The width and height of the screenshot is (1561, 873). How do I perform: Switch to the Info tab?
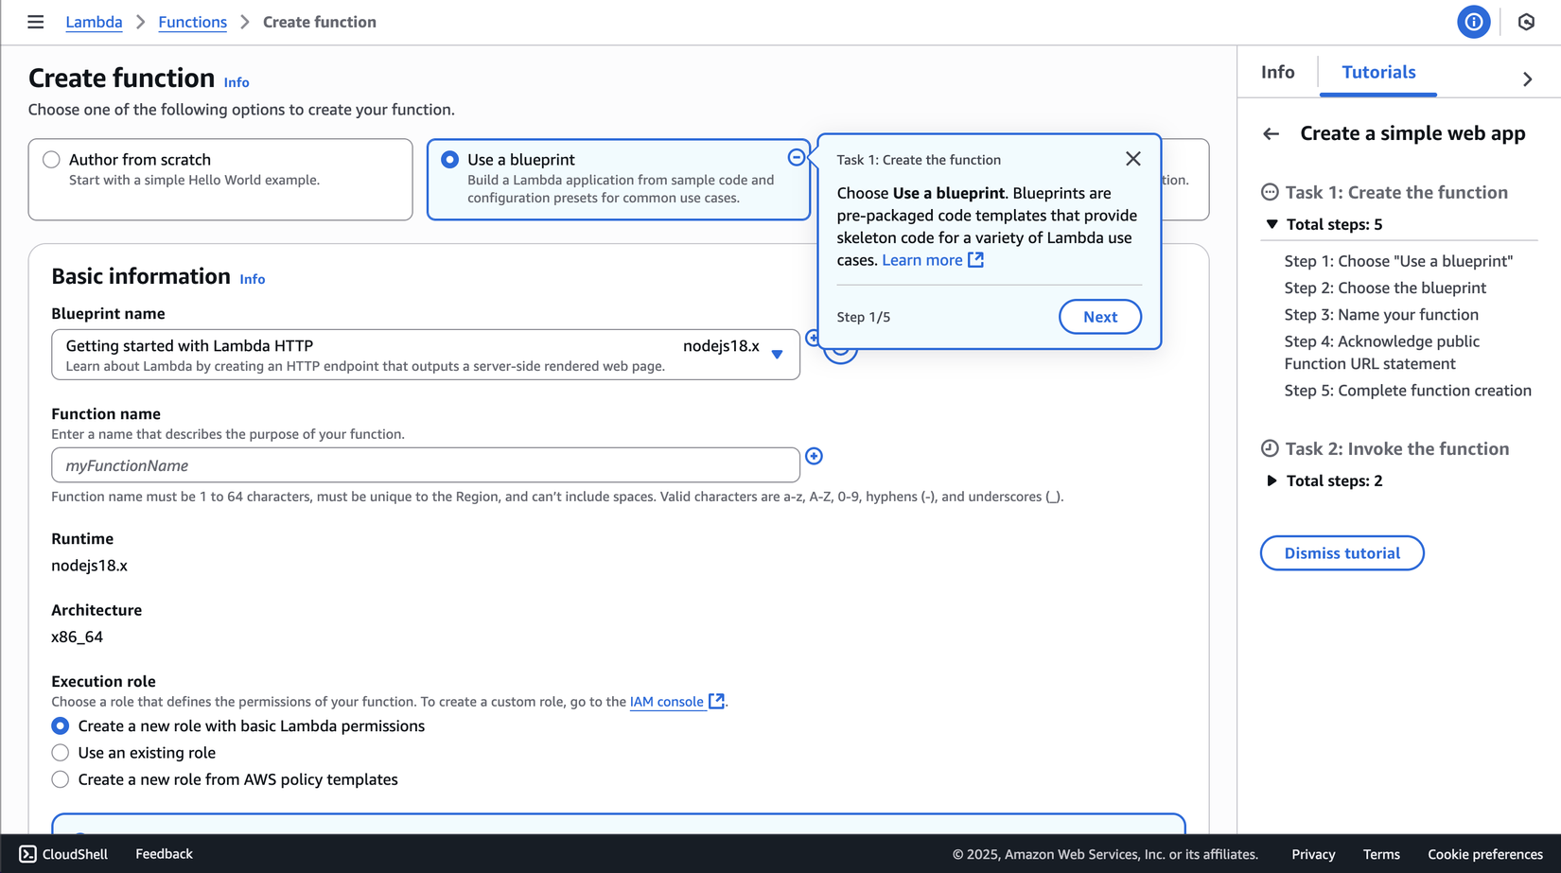(x=1277, y=72)
